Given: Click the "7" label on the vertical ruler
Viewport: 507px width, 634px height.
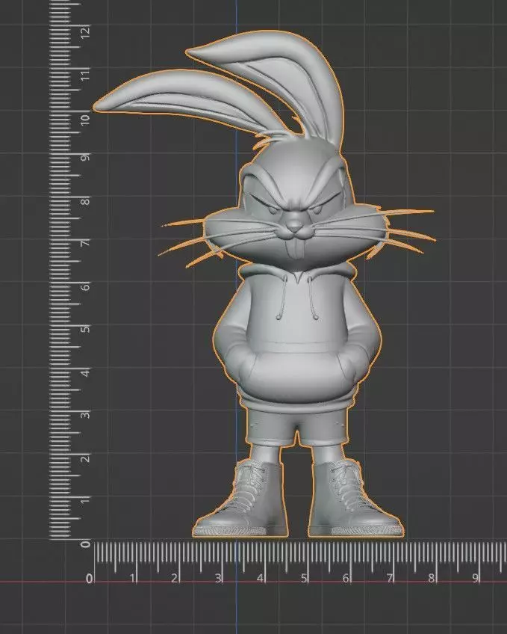Looking at the screenshot, I should coord(86,244).
